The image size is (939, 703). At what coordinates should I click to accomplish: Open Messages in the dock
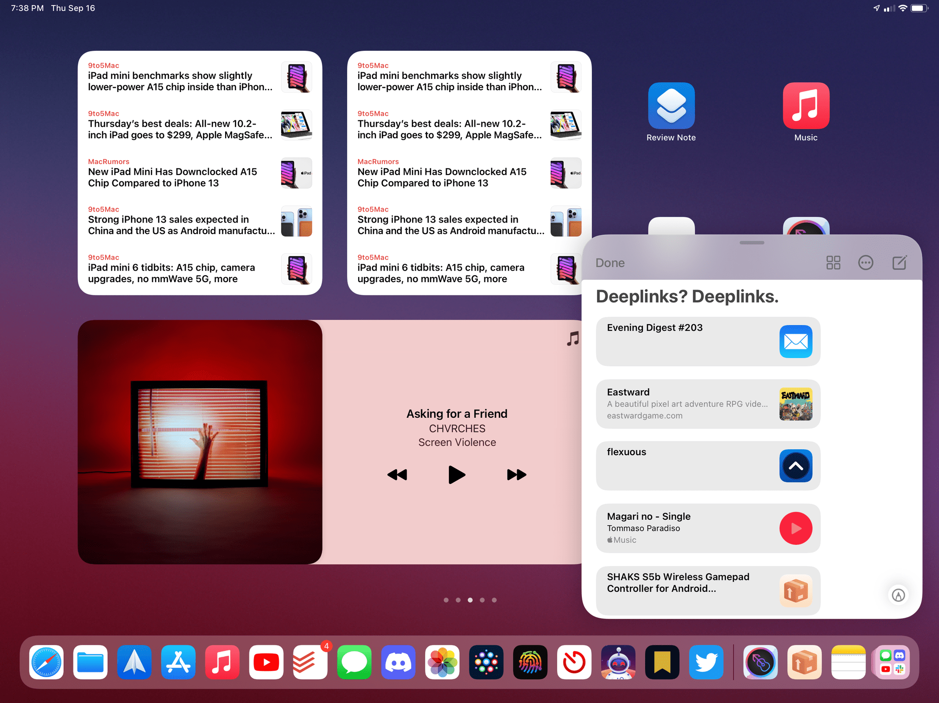coord(354,662)
